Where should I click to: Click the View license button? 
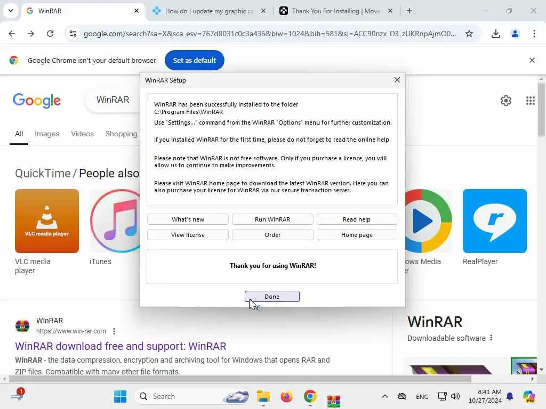[188, 235]
